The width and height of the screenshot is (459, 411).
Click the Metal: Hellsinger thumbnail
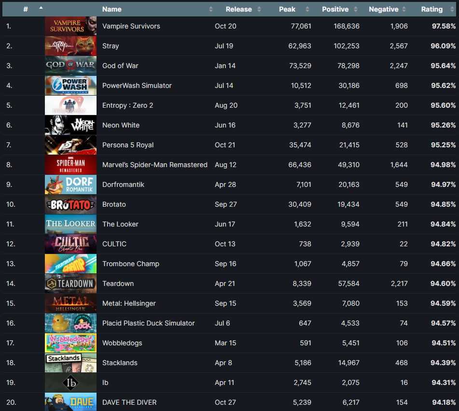click(70, 303)
